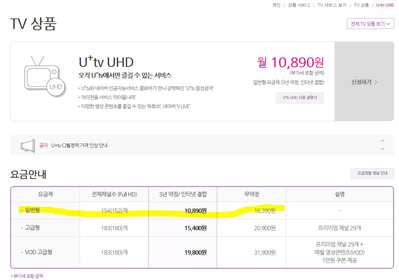The height and width of the screenshot is (280, 399).
Task: Click the 3년 약정/인터넷 결합 column header
Action: pos(183,194)
